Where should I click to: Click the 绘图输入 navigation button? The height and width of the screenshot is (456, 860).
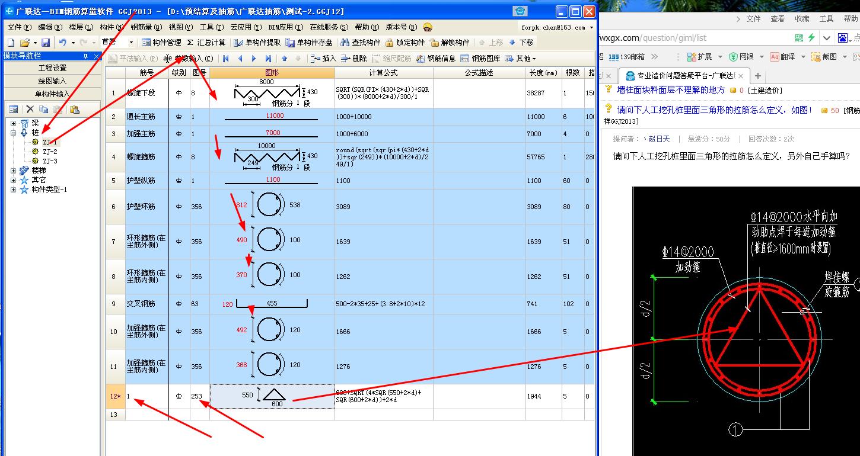[52, 81]
